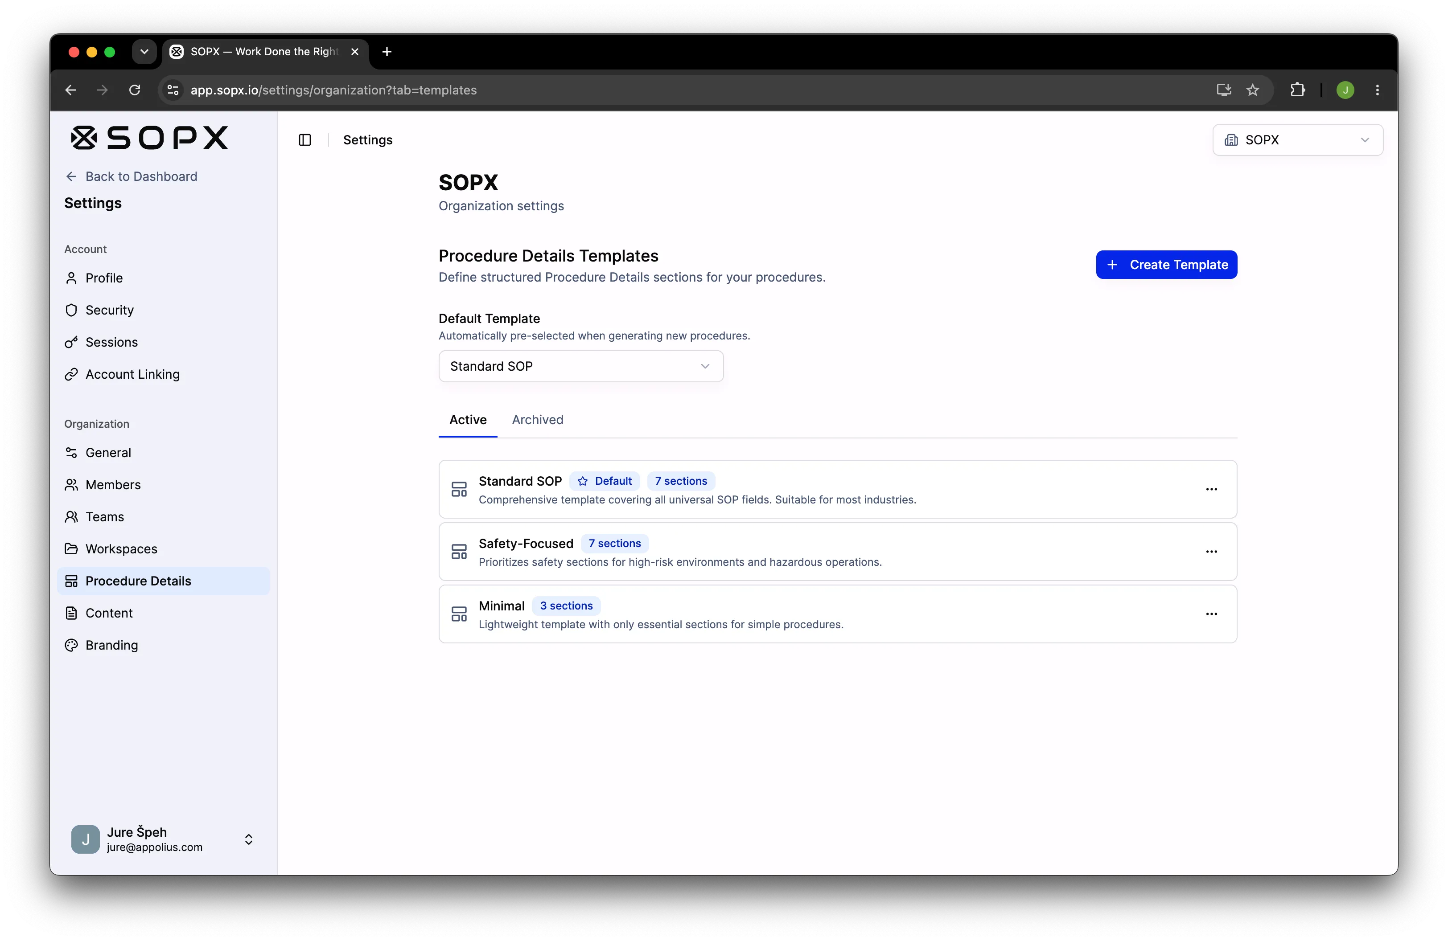Open Sessions settings
Screen dimensions: 1448x941
point(163,342)
